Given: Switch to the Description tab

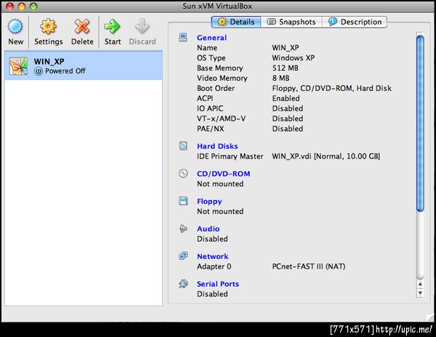Looking at the screenshot, I should point(355,22).
